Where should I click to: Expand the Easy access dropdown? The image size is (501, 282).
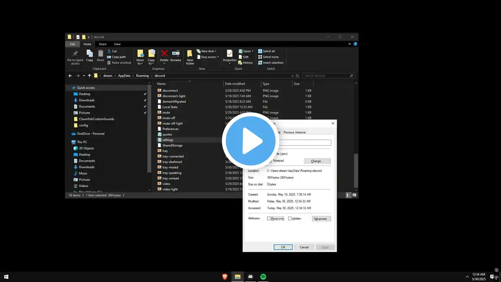(209, 57)
